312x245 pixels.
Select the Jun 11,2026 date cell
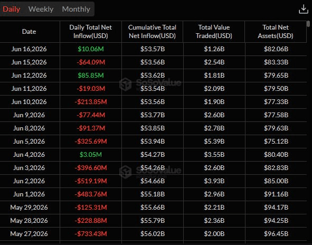[29, 89]
